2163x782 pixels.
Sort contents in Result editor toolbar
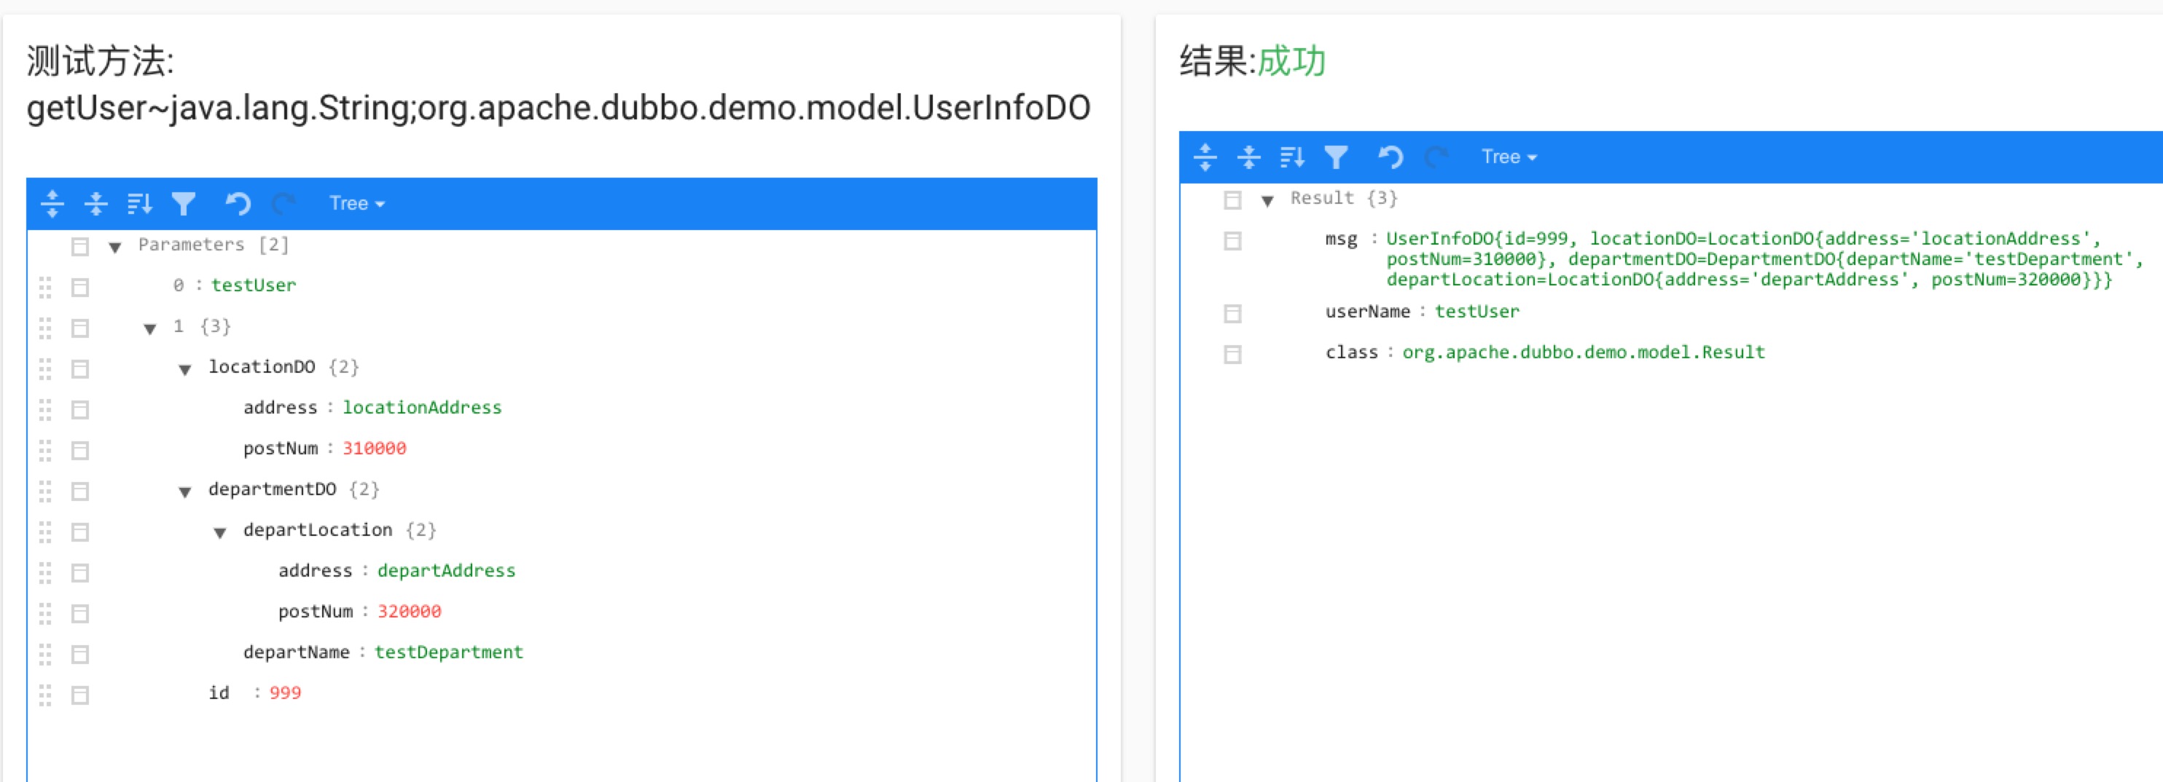(x=1291, y=157)
